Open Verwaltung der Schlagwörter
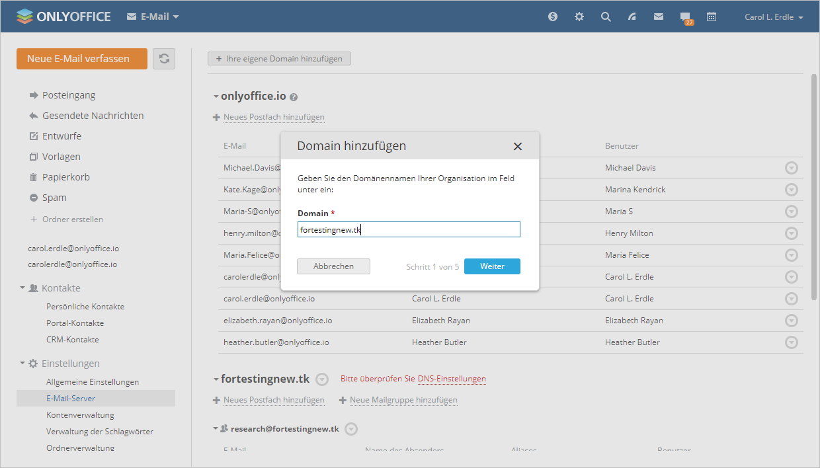 (100, 432)
